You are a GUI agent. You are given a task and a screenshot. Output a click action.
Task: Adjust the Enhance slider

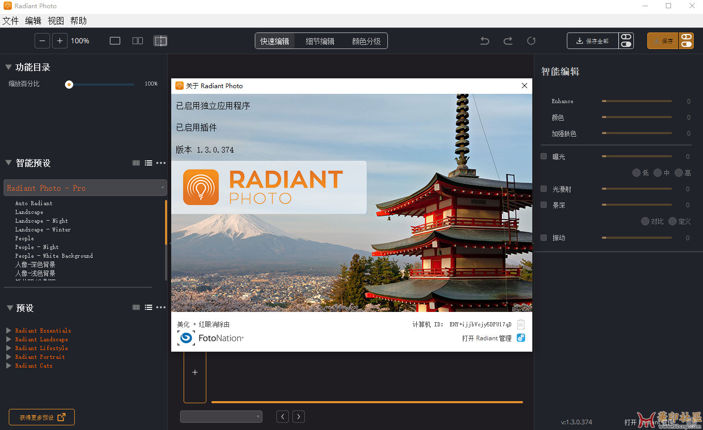pyautogui.click(x=637, y=101)
